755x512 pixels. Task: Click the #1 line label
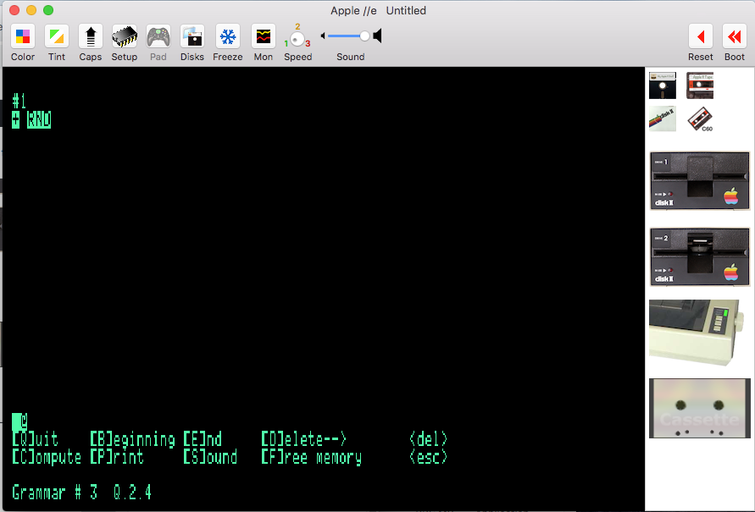19,102
